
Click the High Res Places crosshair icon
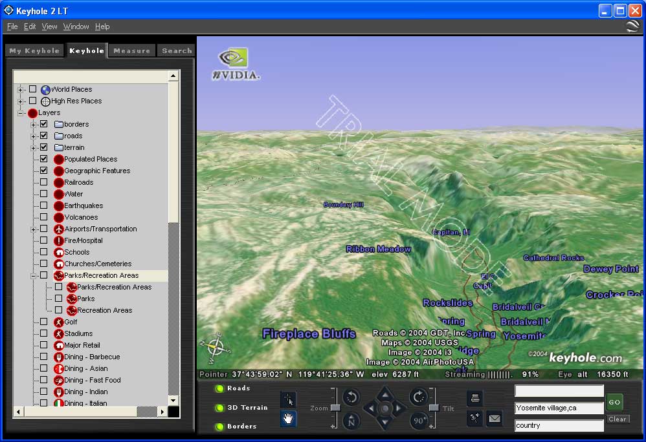45,101
